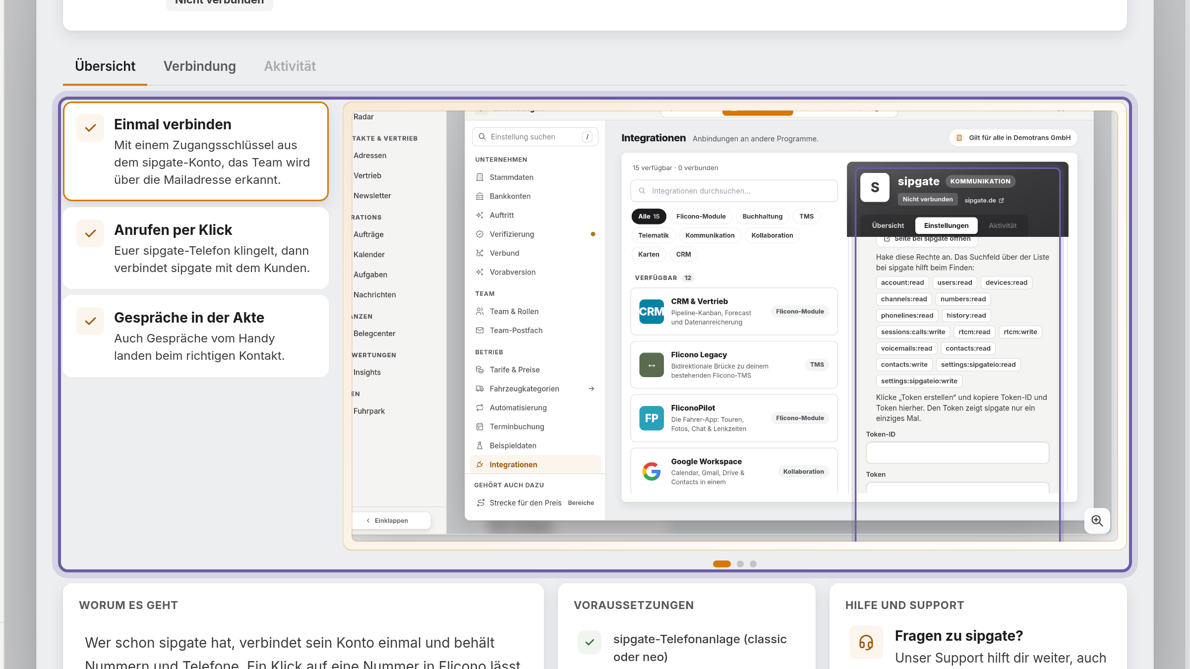The height and width of the screenshot is (669, 1190).
Task: Go to the third carousel dot
Action: pyautogui.click(x=753, y=564)
